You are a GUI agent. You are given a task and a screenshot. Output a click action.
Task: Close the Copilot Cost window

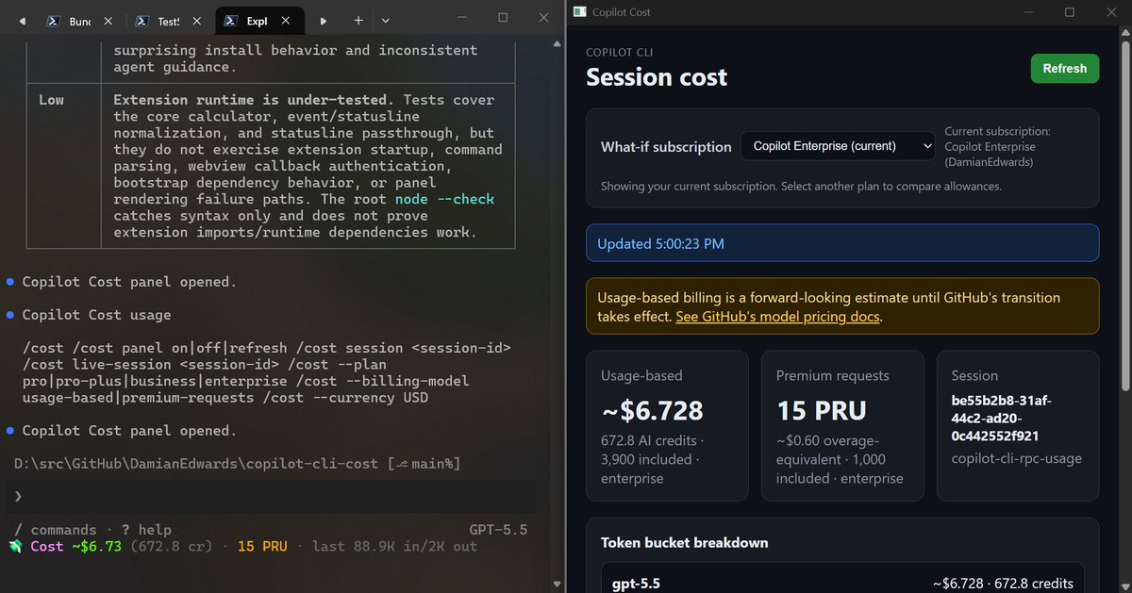pos(1112,12)
